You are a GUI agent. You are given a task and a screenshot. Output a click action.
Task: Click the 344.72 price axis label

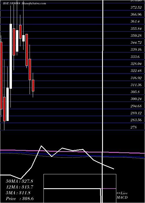click(136, 43)
